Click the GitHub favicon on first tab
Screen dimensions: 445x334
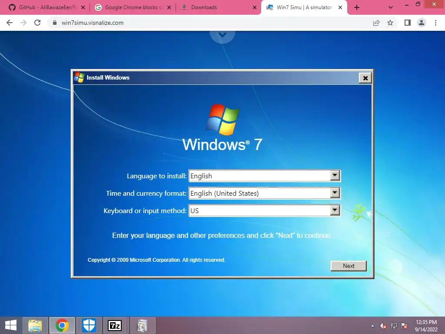12,7
